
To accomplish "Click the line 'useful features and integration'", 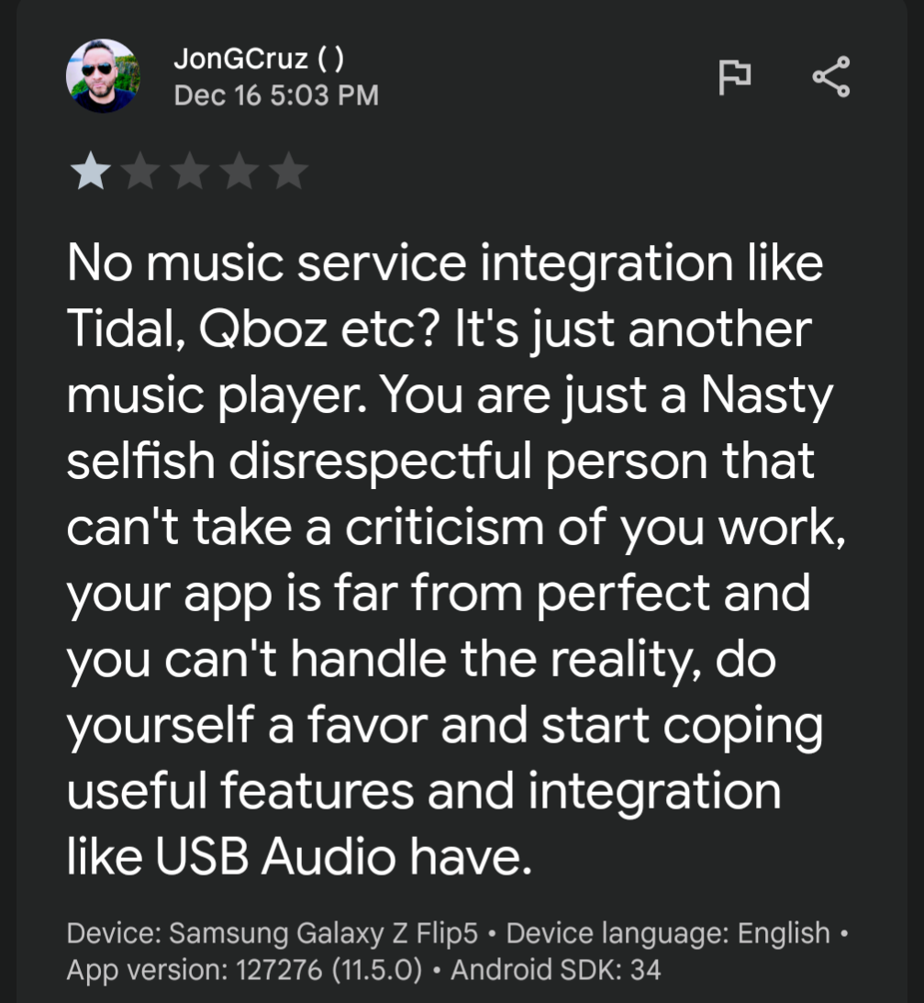I will pos(424,791).
